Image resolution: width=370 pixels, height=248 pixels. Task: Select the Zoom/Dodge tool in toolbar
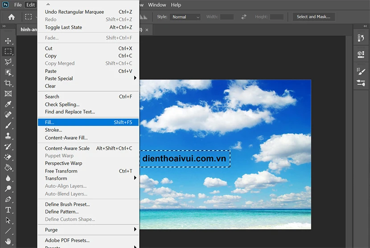coord(8,189)
